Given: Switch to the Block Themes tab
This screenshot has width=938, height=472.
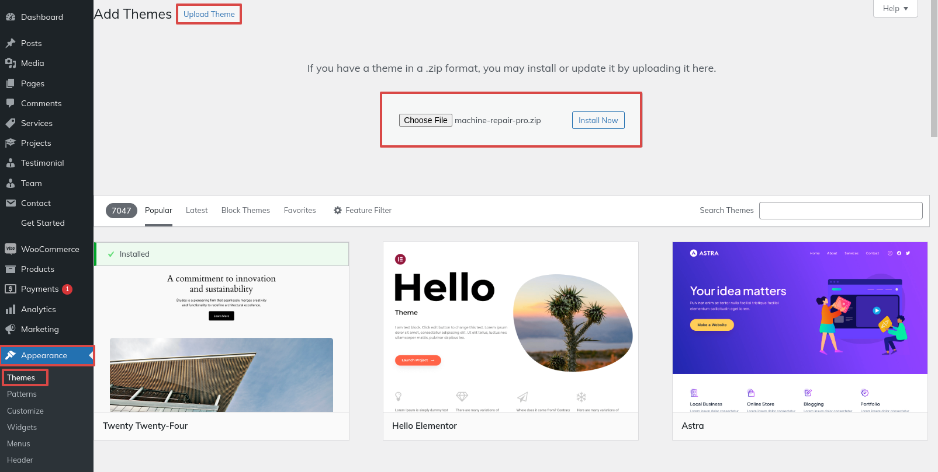Looking at the screenshot, I should [x=245, y=210].
